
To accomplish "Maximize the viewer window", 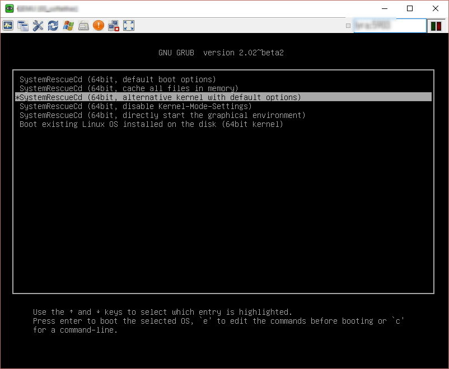I will pyautogui.click(x=410, y=8).
